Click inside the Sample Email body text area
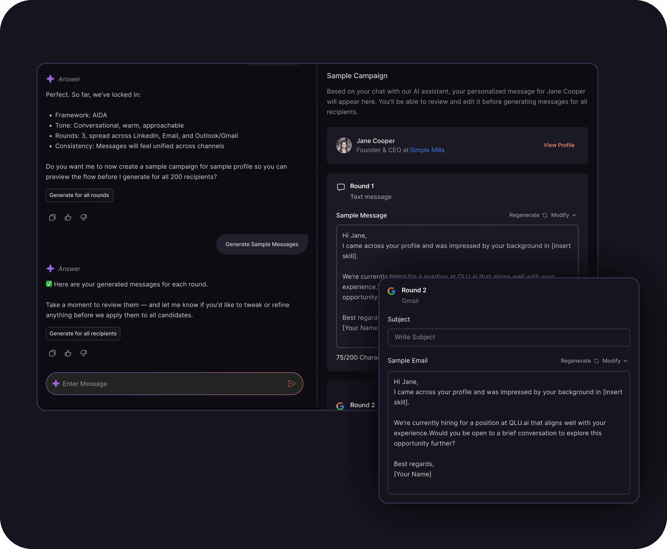 pos(509,432)
